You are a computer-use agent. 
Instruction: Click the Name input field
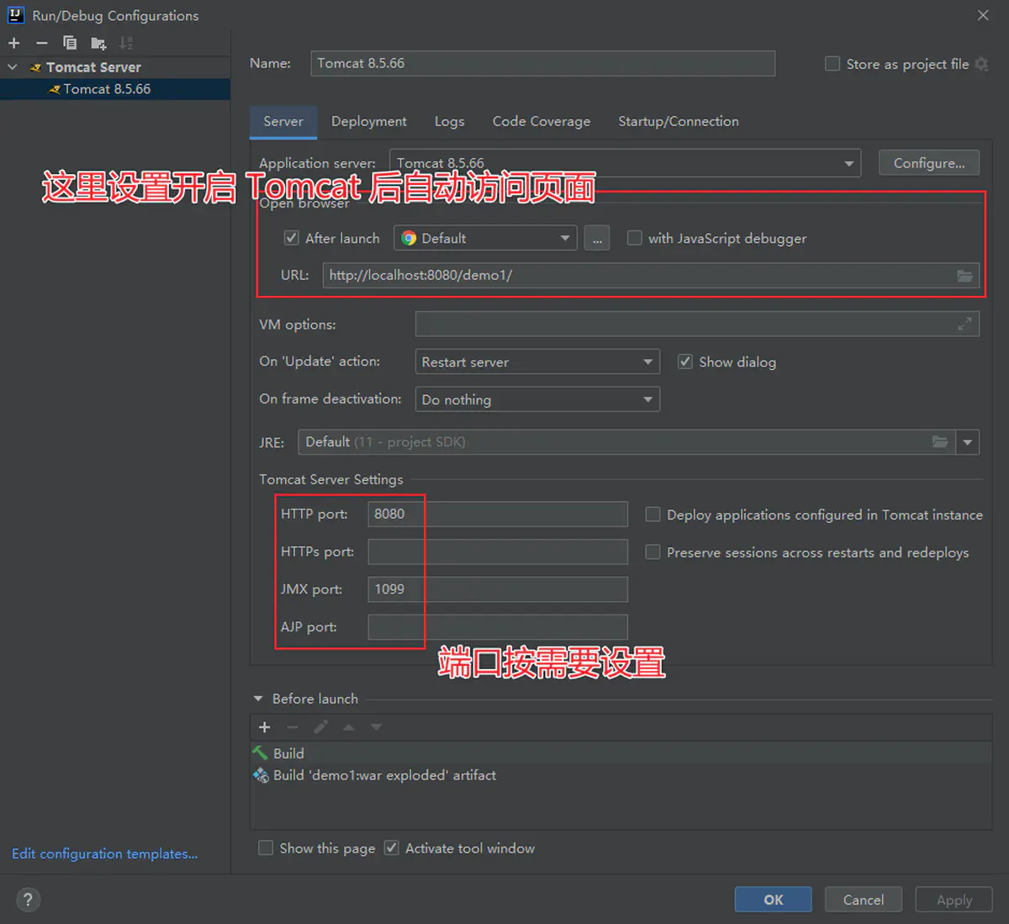(543, 64)
